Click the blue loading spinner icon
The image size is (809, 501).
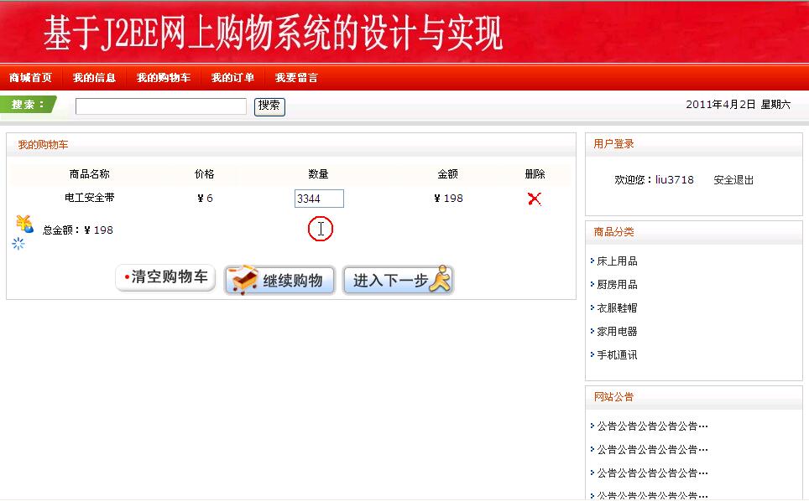[x=18, y=244]
